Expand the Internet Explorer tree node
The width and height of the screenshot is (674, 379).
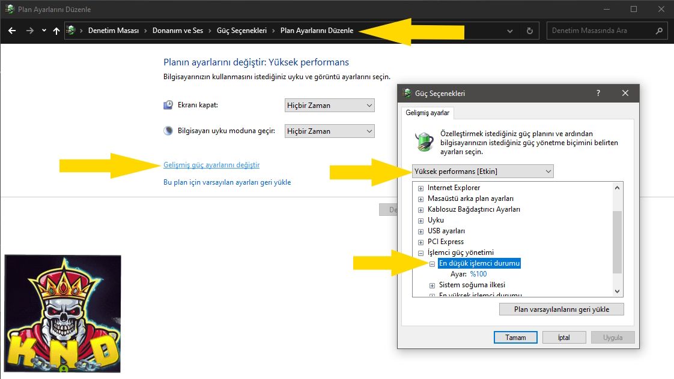click(x=421, y=188)
